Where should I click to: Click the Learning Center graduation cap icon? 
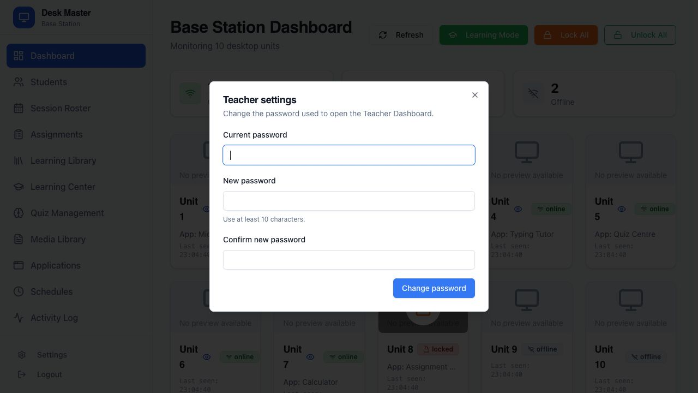click(19, 187)
